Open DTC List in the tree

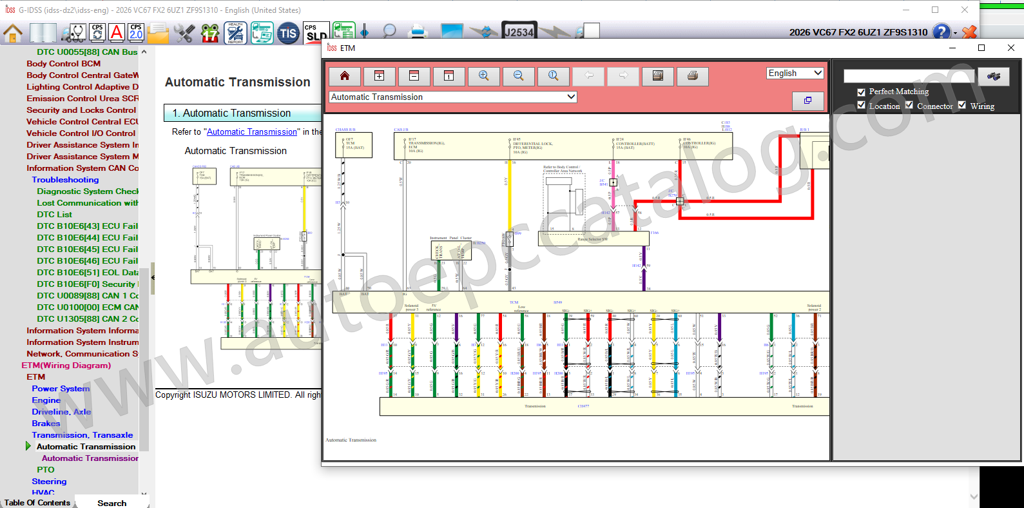[55, 215]
